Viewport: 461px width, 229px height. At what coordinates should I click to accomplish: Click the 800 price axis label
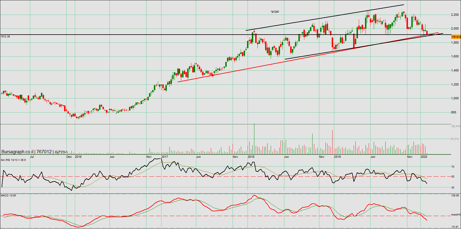tap(454, 112)
